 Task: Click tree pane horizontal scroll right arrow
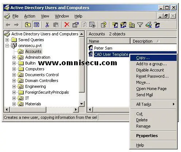[x=76, y=110]
